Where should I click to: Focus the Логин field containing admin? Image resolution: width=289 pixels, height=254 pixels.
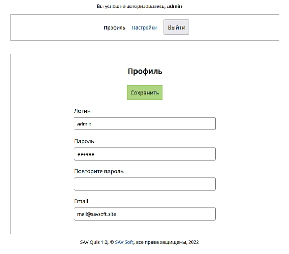(144, 123)
